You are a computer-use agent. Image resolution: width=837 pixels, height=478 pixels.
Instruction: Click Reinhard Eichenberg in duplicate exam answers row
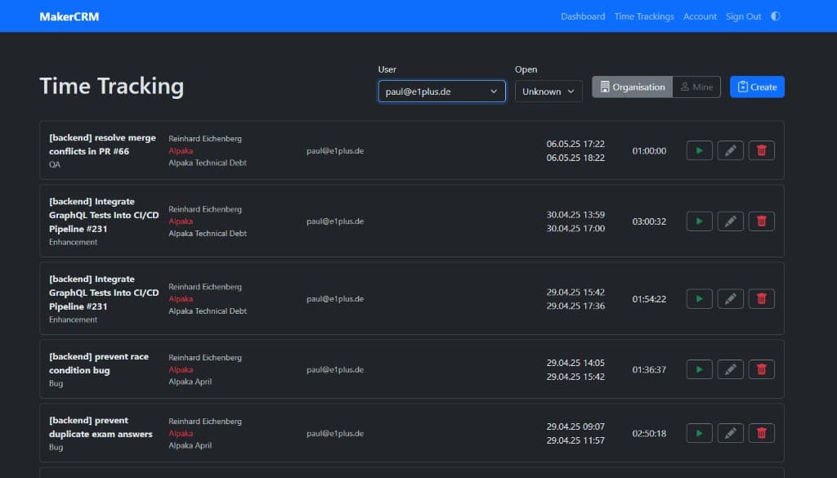[205, 421]
